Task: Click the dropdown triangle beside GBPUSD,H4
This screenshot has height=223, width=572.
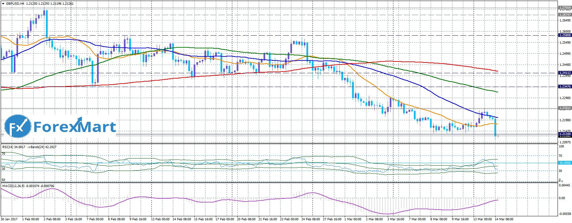Action: [x=3, y=3]
